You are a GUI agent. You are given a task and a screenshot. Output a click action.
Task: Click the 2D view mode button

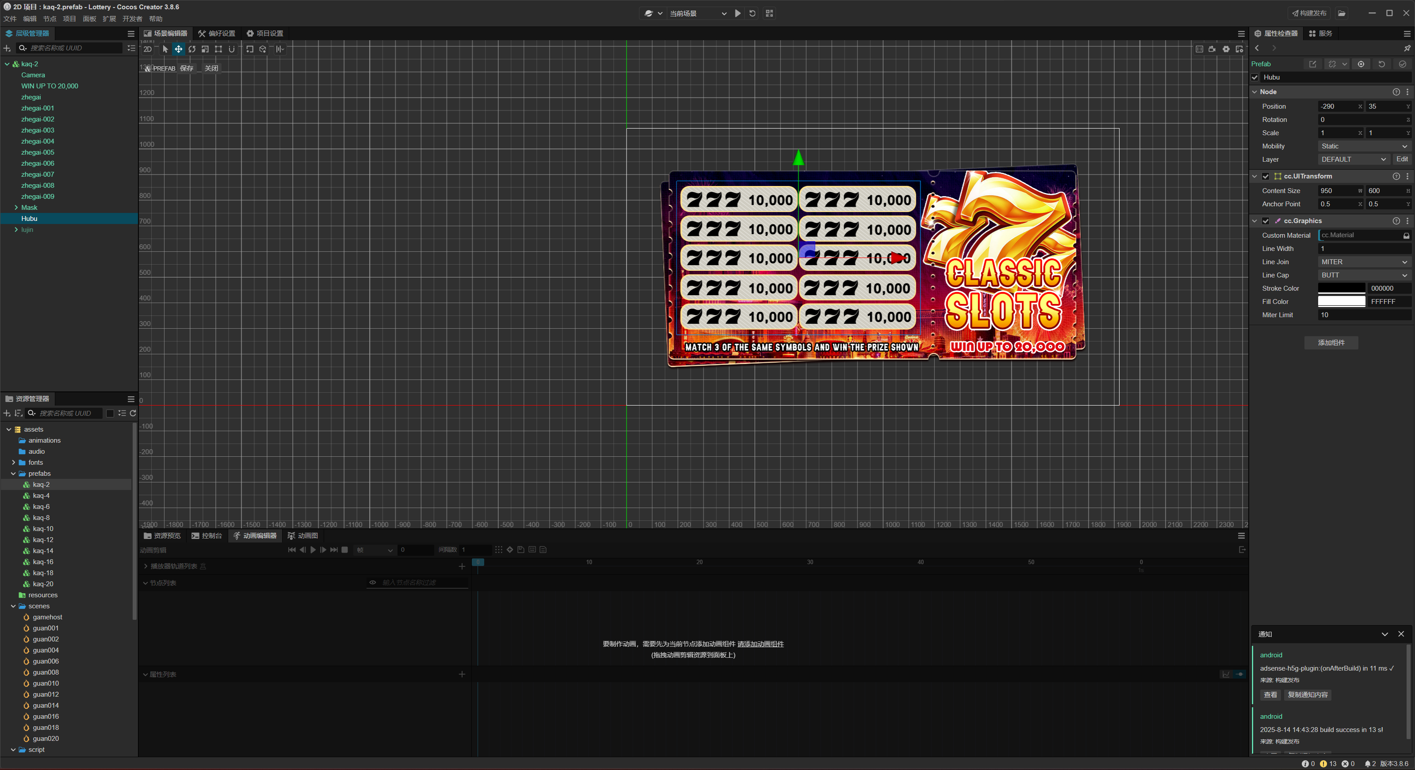click(x=148, y=49)
